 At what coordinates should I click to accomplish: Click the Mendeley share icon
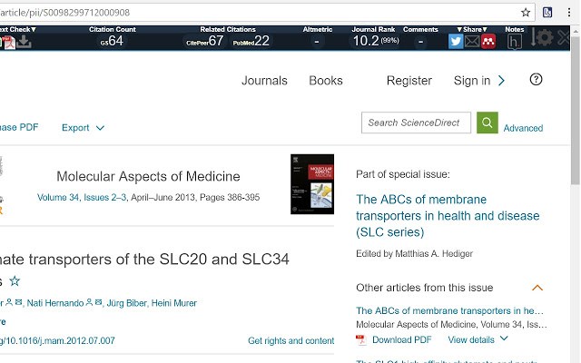(x=488, y=41)
